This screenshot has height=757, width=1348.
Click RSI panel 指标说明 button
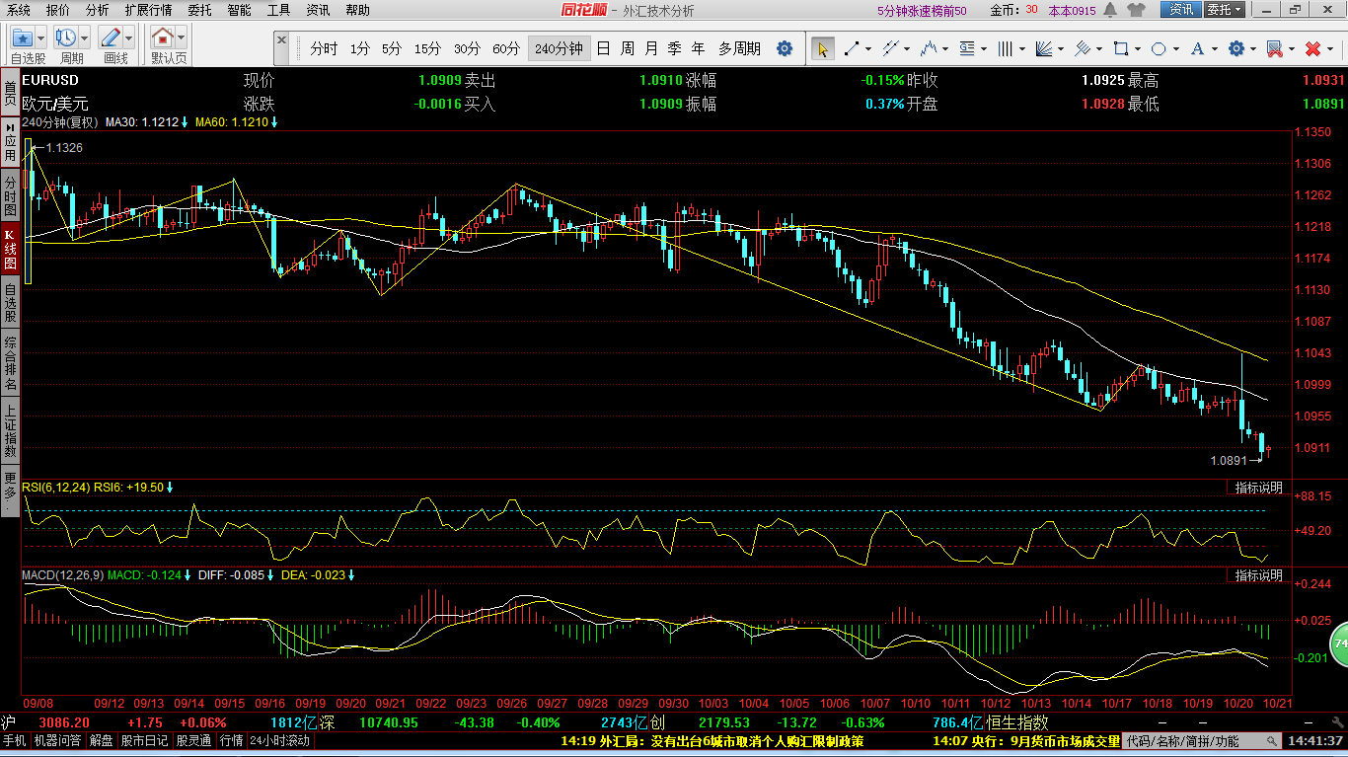1259,488
